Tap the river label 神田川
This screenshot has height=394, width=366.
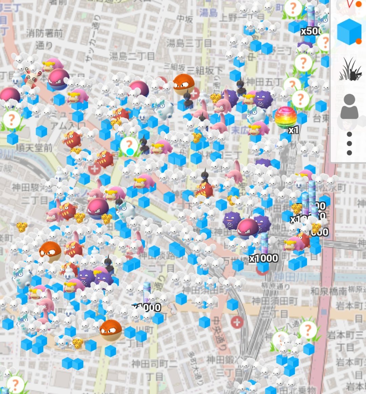click(x=290, y=277)
